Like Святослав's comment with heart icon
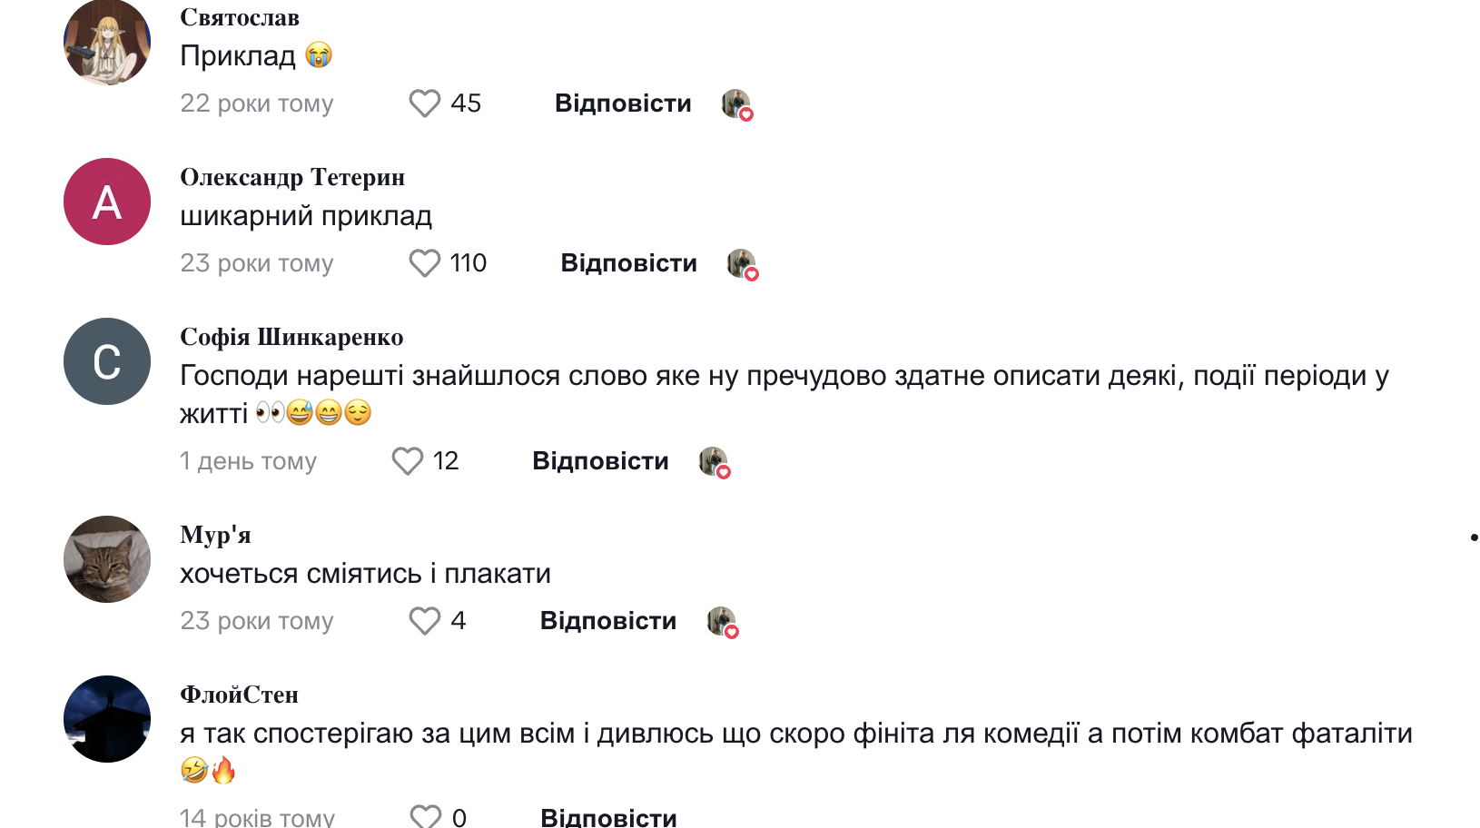 pyautogui.click(x=424, y=103)
